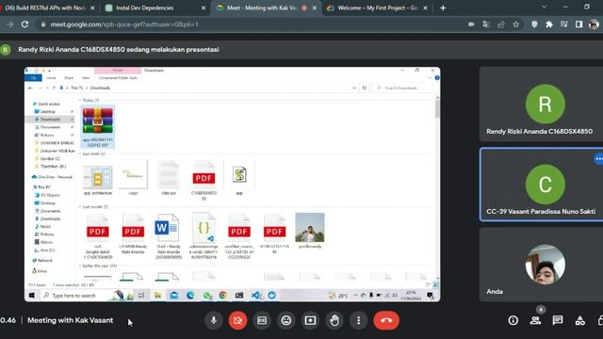The width and height of the screenshot is (603, 339).
Task: Raise your hand in the meeting
Action: pos(334,320)
